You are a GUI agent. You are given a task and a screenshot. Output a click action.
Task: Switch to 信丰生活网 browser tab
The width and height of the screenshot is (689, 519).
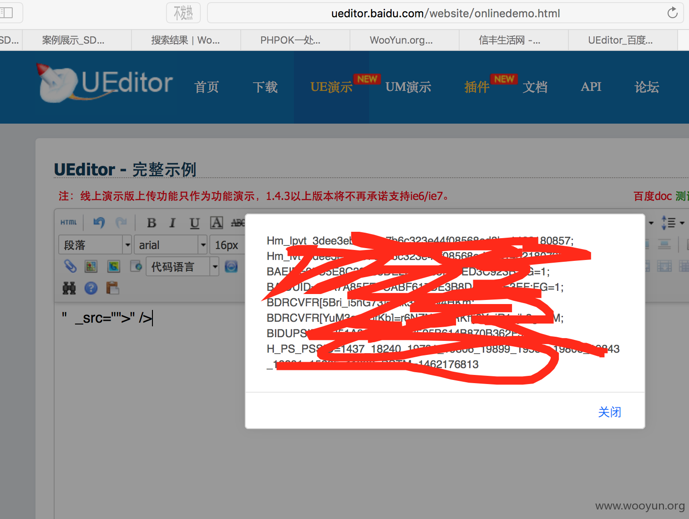pos(514,40)
